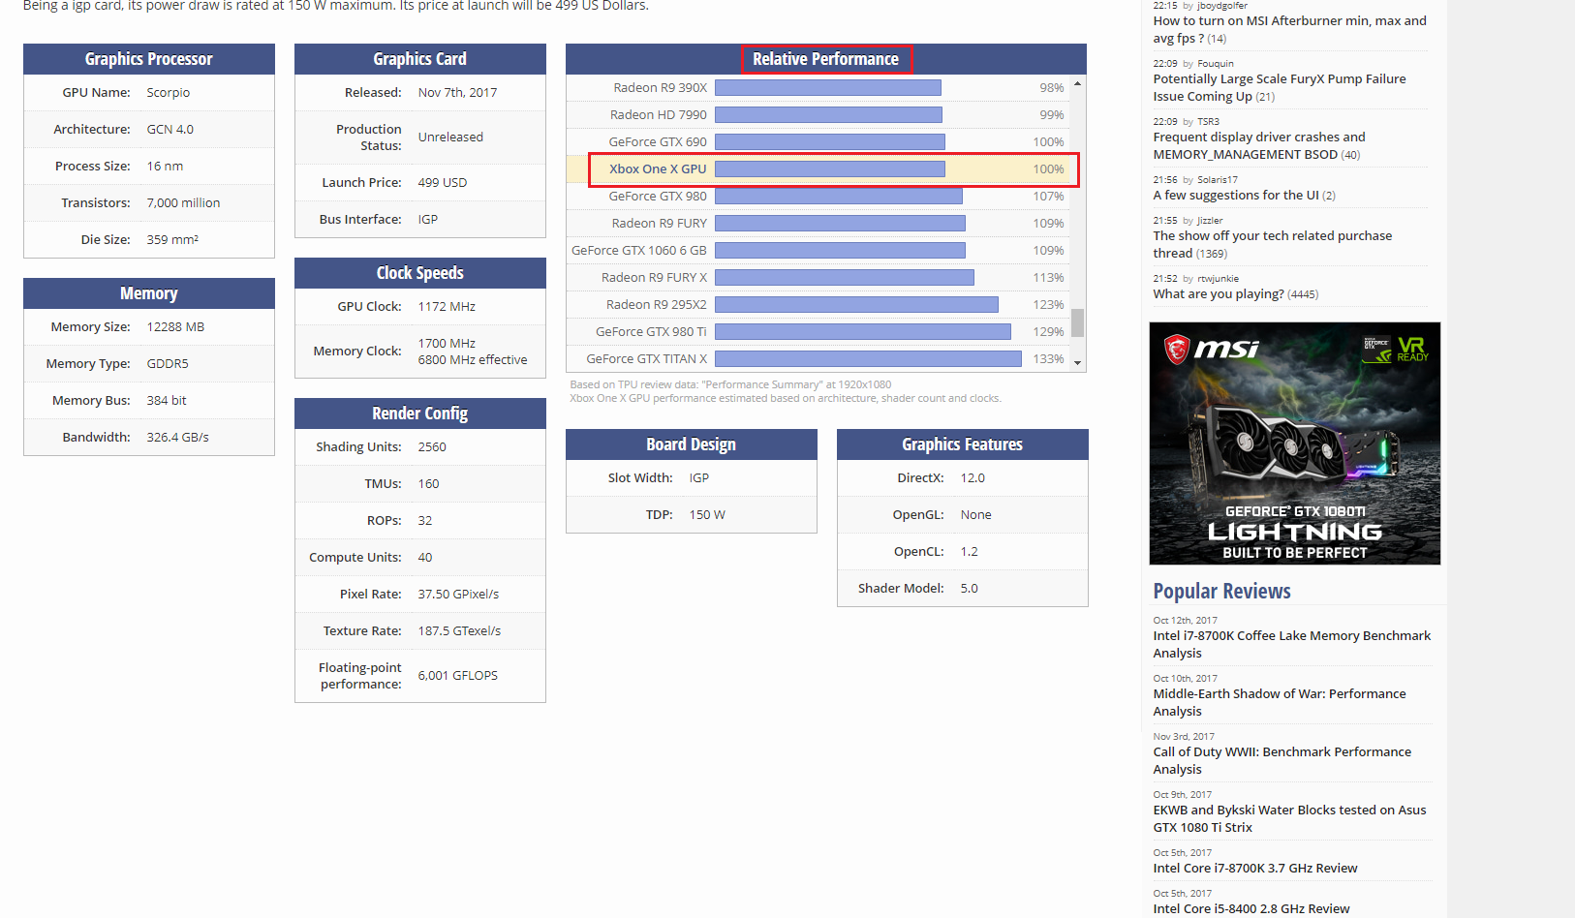This screenshot has height=918, width=1575.
Task: Click the Launch Price value 499 USD
Action: [443, 182]
